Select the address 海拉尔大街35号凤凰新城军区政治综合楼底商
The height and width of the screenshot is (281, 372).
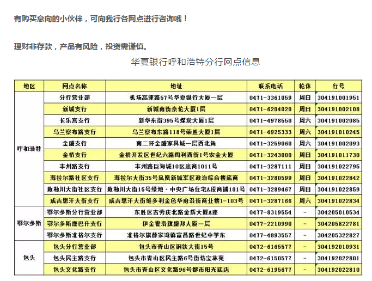pyautogui.click(x=176, y=178)
